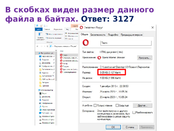The height and width of the screenshot is (131, 174).
Task: Open Видео under Этот компьютер
Action: 43,93
